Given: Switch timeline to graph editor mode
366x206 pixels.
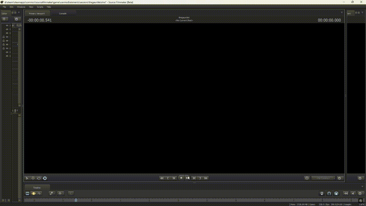Looking at the screenshot, I should pos(39,193).
